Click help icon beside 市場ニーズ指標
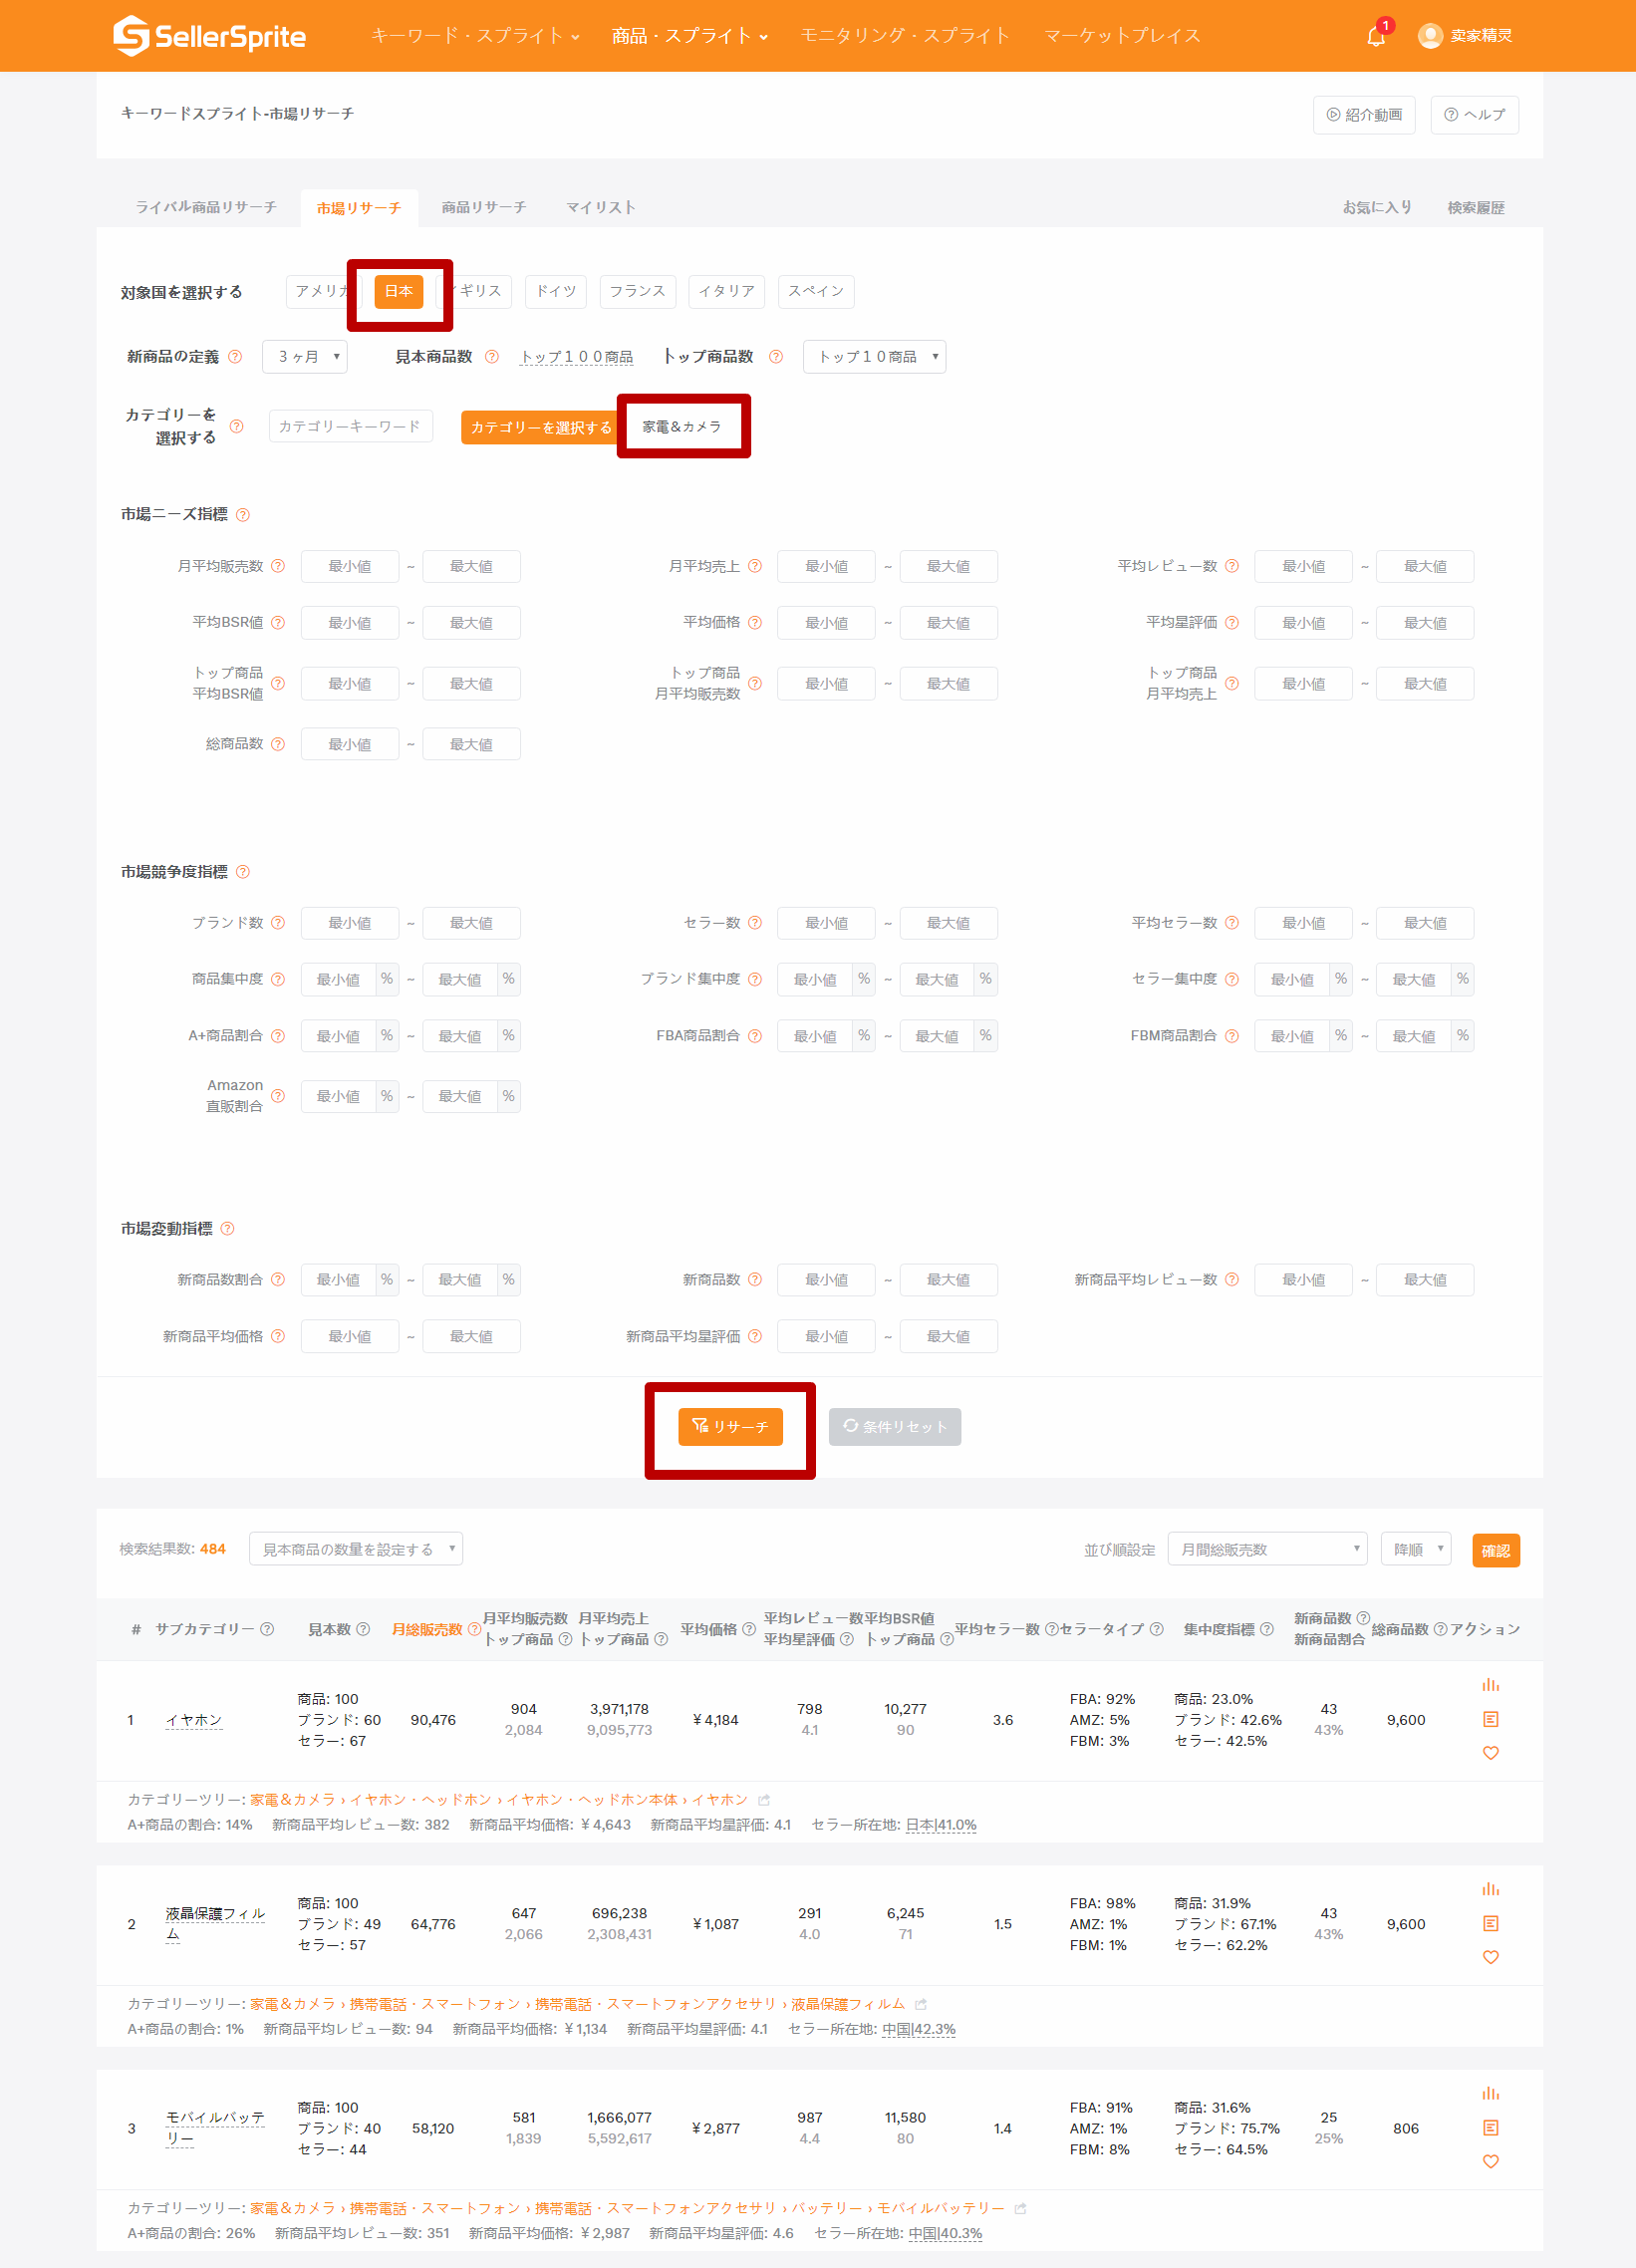The image size is (1636, 2268). coord(242,515)
